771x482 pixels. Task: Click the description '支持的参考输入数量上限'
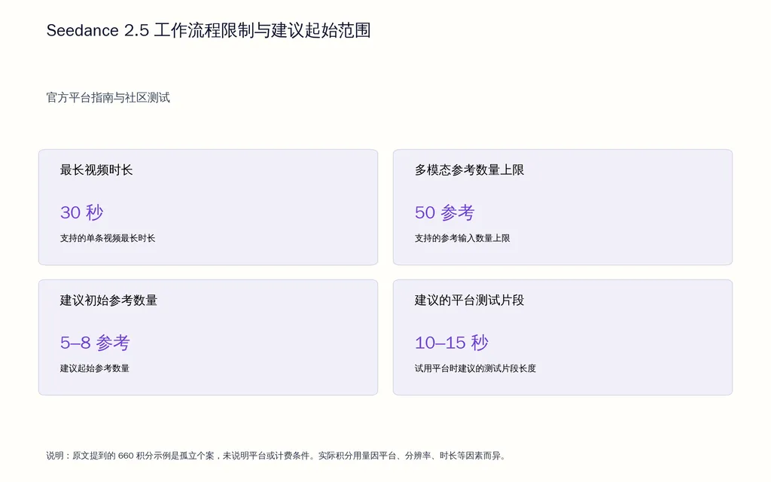(x=462, y=238)
